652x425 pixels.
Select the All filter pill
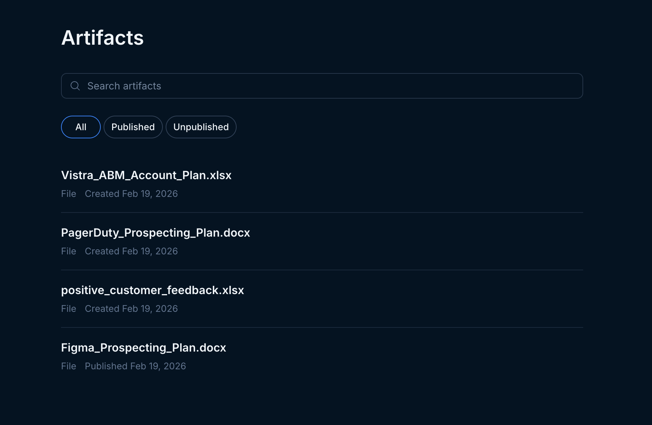coord(81,127)
